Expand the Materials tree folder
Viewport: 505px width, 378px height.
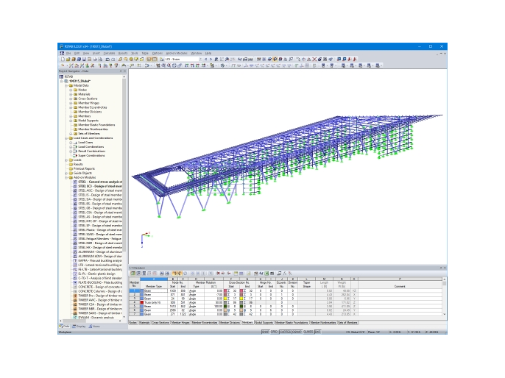(71, 94)
